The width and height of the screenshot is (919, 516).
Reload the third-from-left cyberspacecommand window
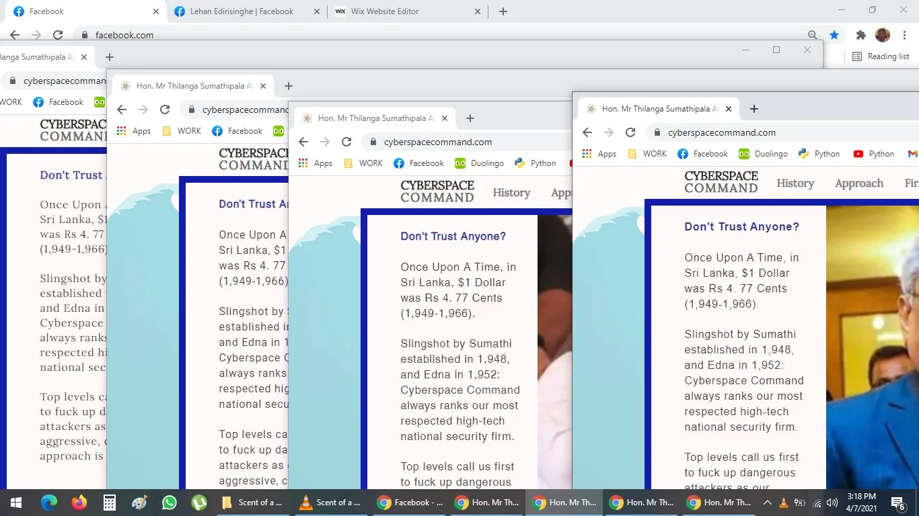tap(346, 142)
